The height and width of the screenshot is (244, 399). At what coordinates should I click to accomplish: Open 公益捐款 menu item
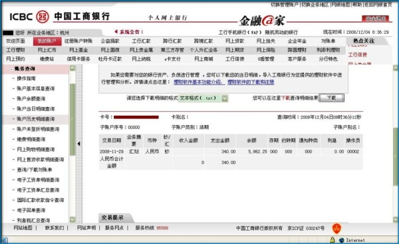[x=110, y=41]
